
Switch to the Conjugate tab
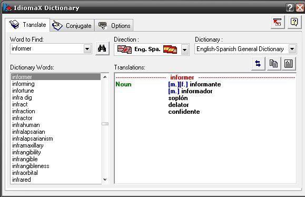pos(72,25)
